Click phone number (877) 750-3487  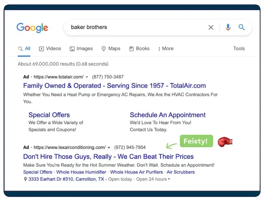pyautogui.click(x=108, y=77)
